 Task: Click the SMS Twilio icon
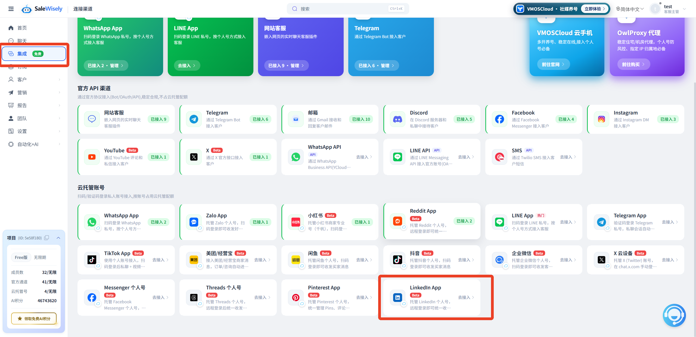pyautogui.click(x=499, y=157)
